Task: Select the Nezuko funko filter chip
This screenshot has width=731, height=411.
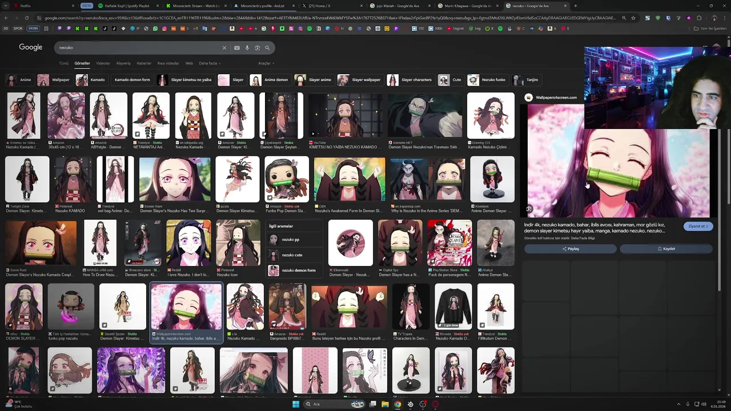Action: (x=487, y=80)
